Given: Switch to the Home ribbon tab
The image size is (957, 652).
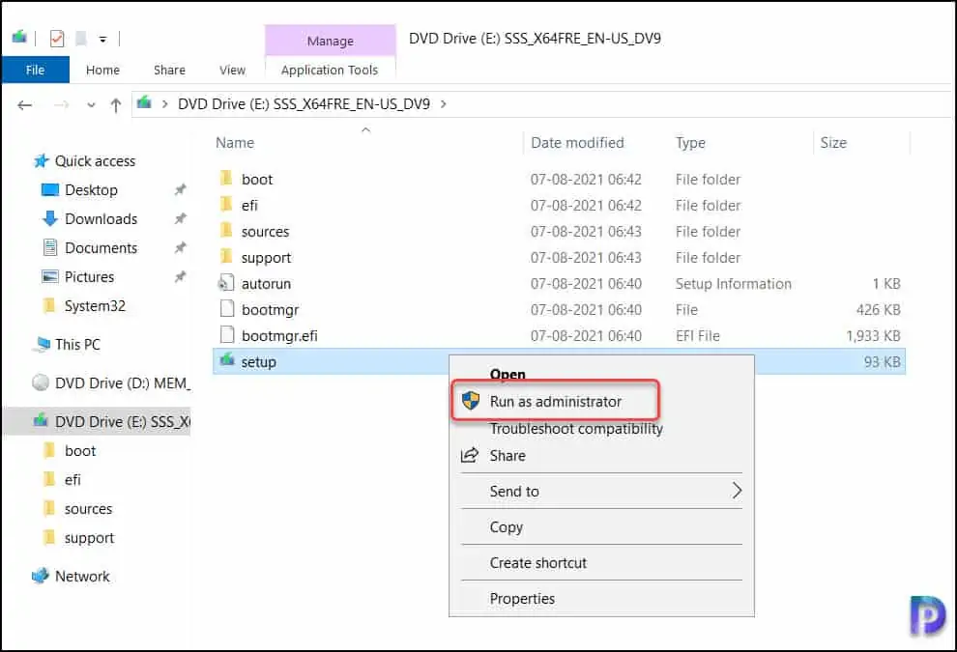Looking at the screenshot, I should (102, 70).
